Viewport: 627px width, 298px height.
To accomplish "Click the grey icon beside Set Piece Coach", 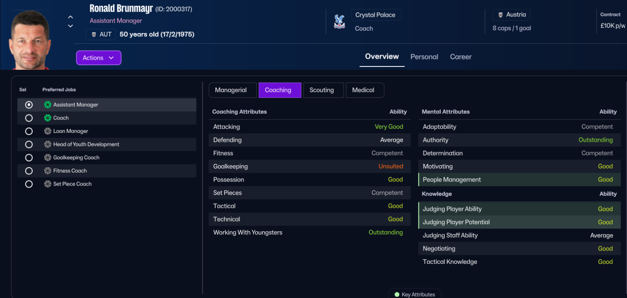I will pyautogui.click(x=48, y=184).
